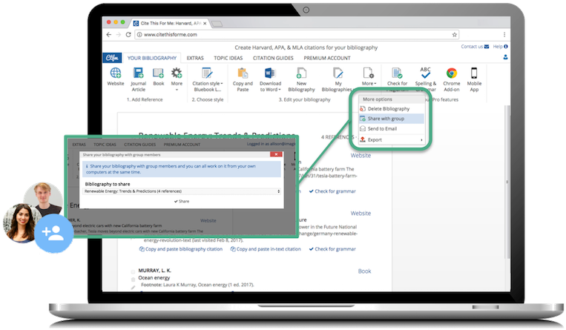Click Copy and paste in-text citation
This screenshot has height=330, width=566.
(x=266, y=249)
